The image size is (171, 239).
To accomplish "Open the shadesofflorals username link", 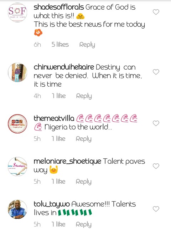I will coord(59,7).
